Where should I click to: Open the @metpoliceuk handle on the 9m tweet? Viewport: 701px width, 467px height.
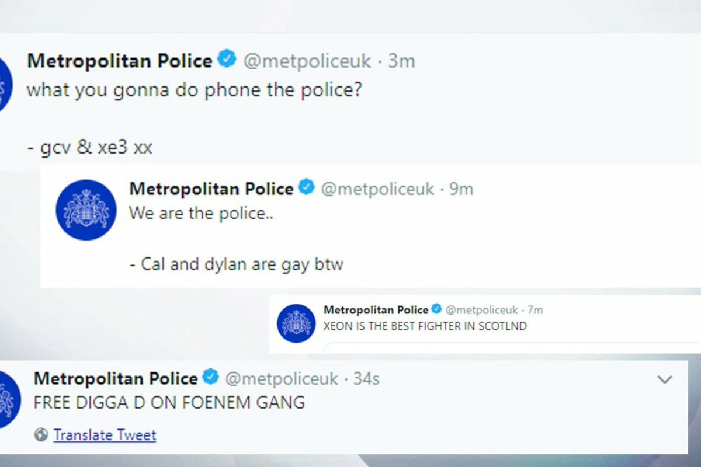(x=377, y=189)
